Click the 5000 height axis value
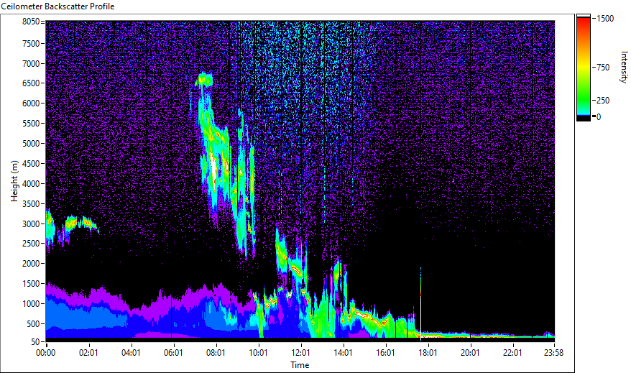This screenshot has width=631, height=373. point(31,144)
